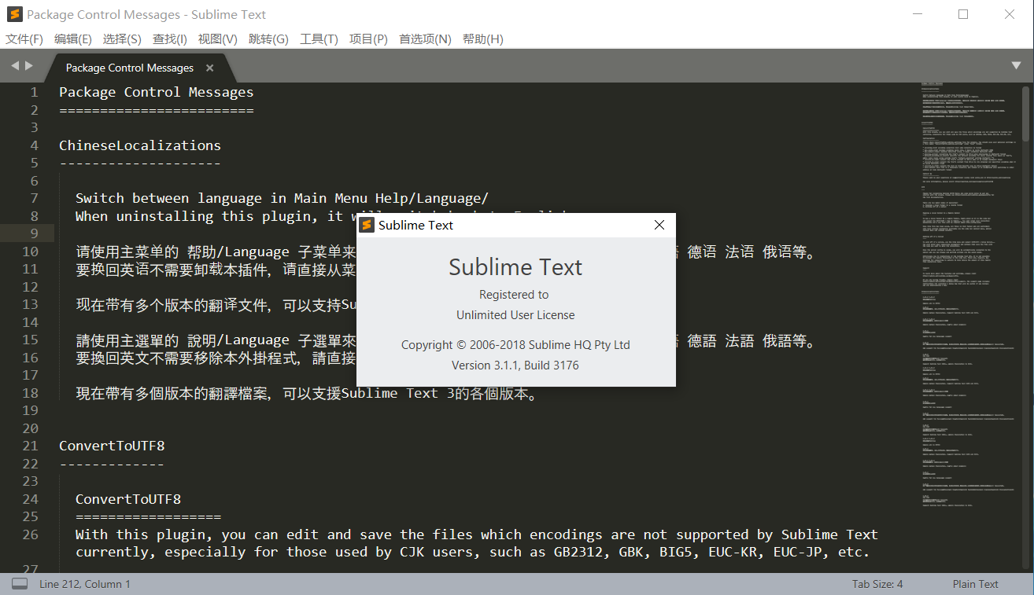Click the ConvertToUTF8 heading on line 21
The image size is (1034, 595).
112,446
